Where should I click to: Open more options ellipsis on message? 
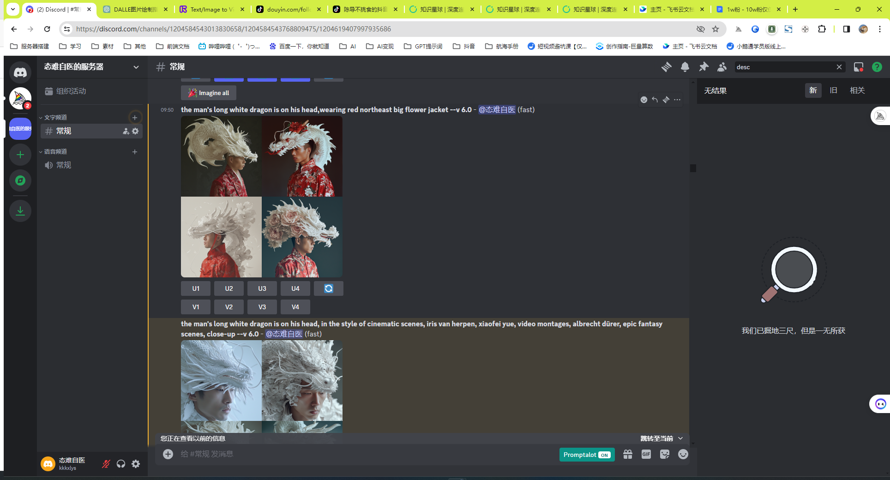[x=677, y=100]
